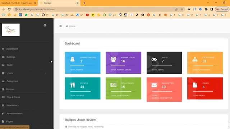Click the Administrators card admin icon
Viewport: 230px width, 129px height.
coord(73,59)
